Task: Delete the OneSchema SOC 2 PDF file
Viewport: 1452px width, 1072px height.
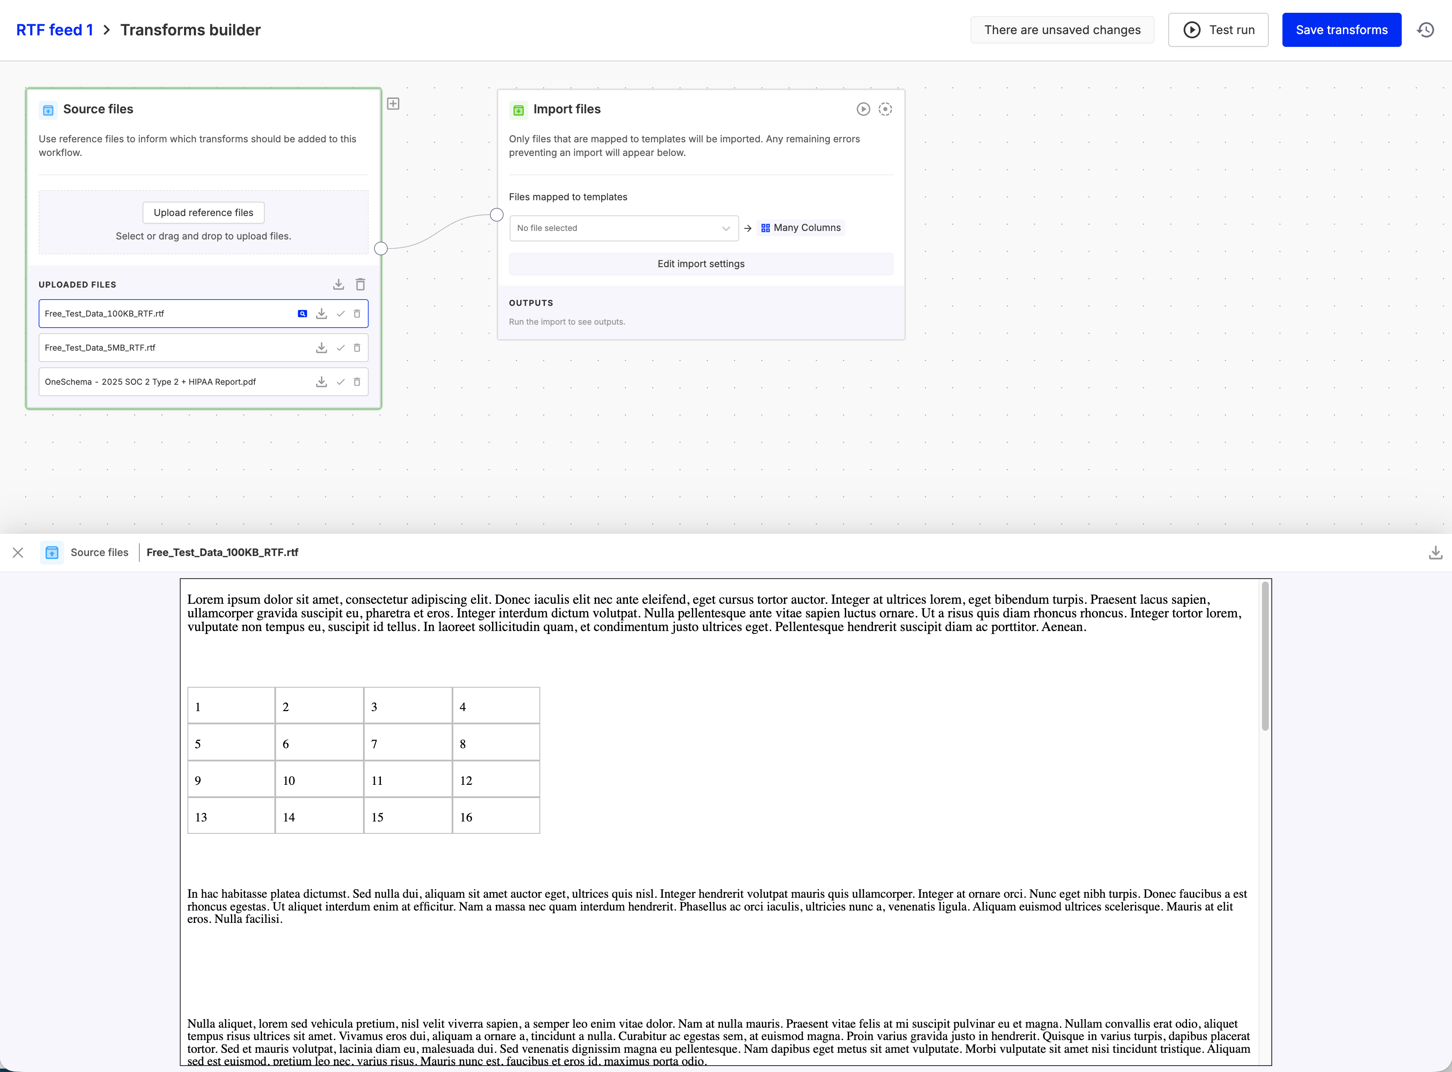Action: click(x=357, y=382)
